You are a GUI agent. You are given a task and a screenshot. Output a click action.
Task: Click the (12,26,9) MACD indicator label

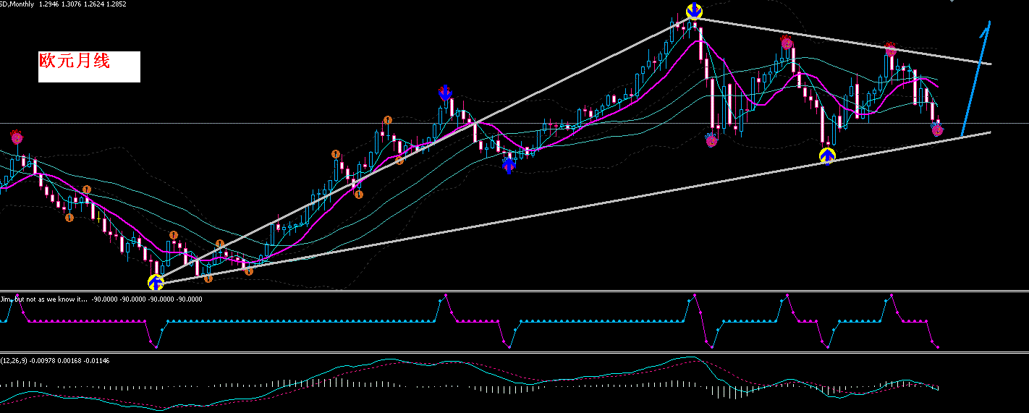[14, 361]
